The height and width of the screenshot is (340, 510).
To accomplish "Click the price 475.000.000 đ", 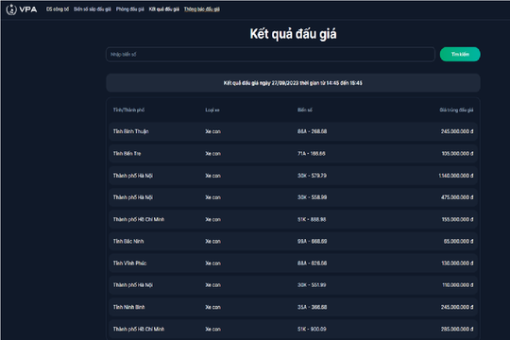I will click(457, 197).
